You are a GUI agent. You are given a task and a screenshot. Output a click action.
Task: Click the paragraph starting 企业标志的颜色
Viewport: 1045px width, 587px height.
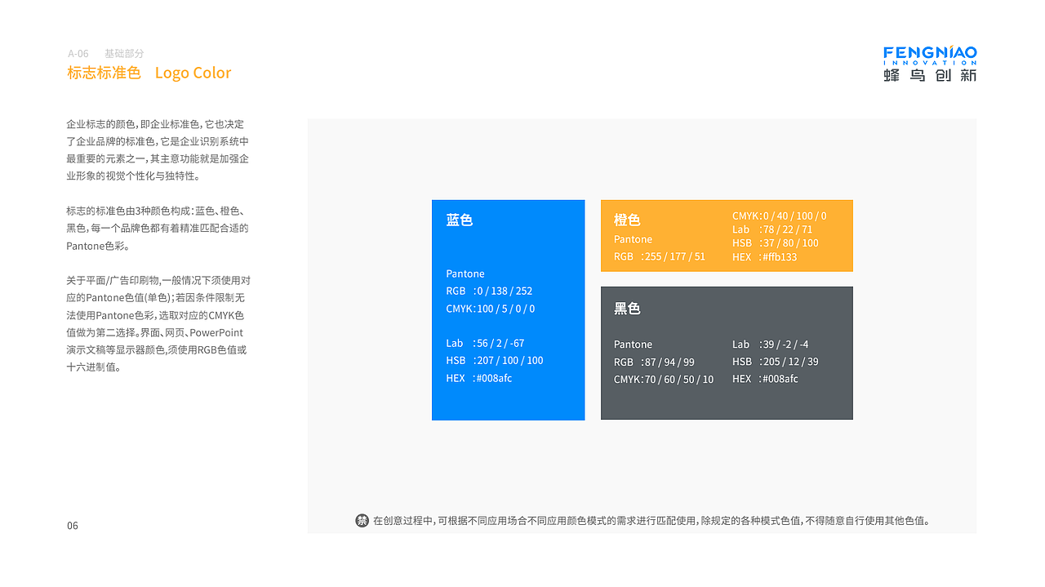tap(158, 149)
